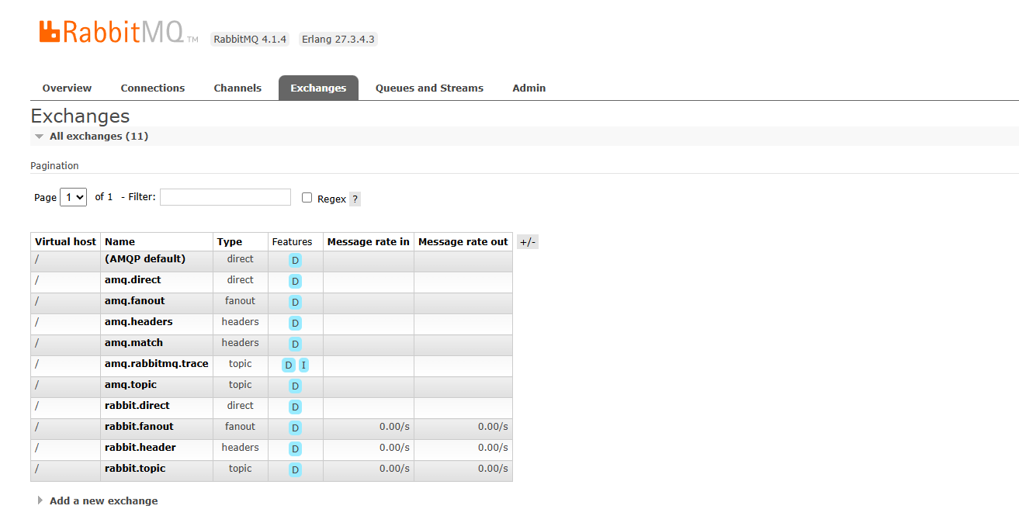The height and width of the screenshot is (516, 1019).
Task: Open the amq.topic exchange
Action: [130, 384]
